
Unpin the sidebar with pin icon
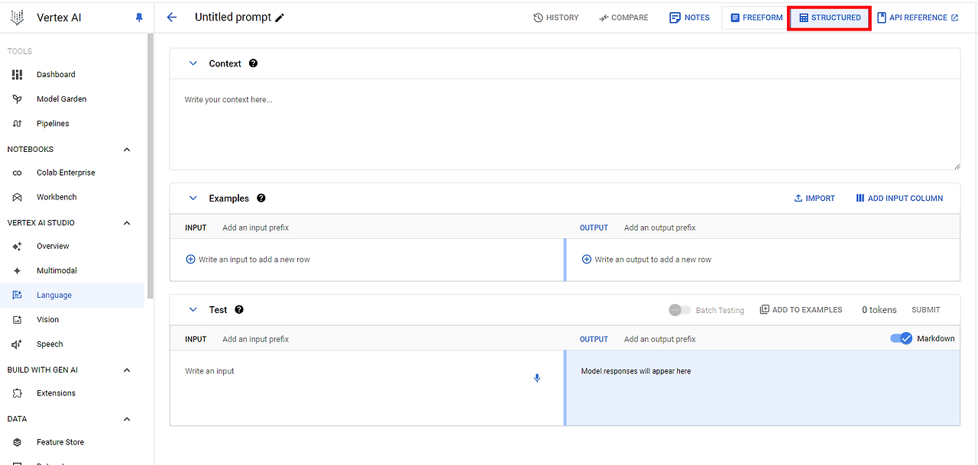139,18
